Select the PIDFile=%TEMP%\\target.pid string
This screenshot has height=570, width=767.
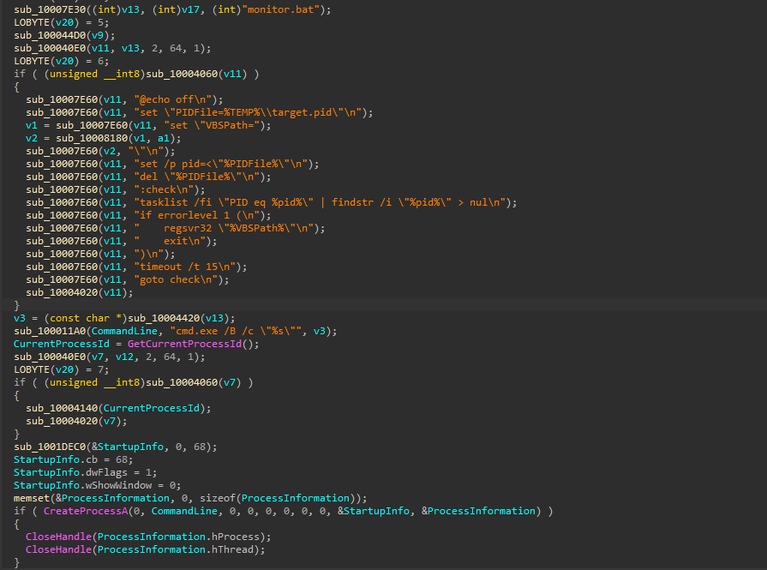click(x=248, y=112)
